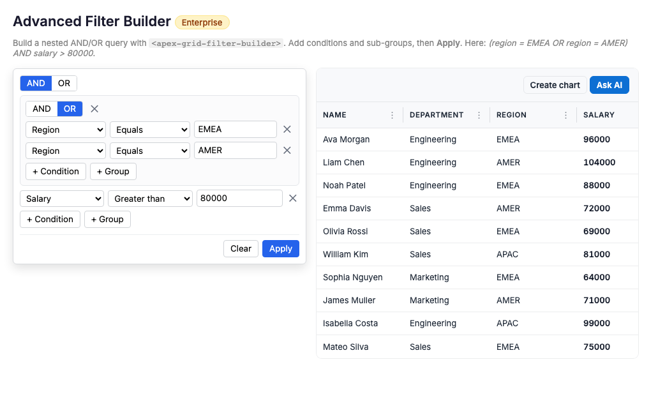Select the Mateo Silva name cell

[359, 347]
